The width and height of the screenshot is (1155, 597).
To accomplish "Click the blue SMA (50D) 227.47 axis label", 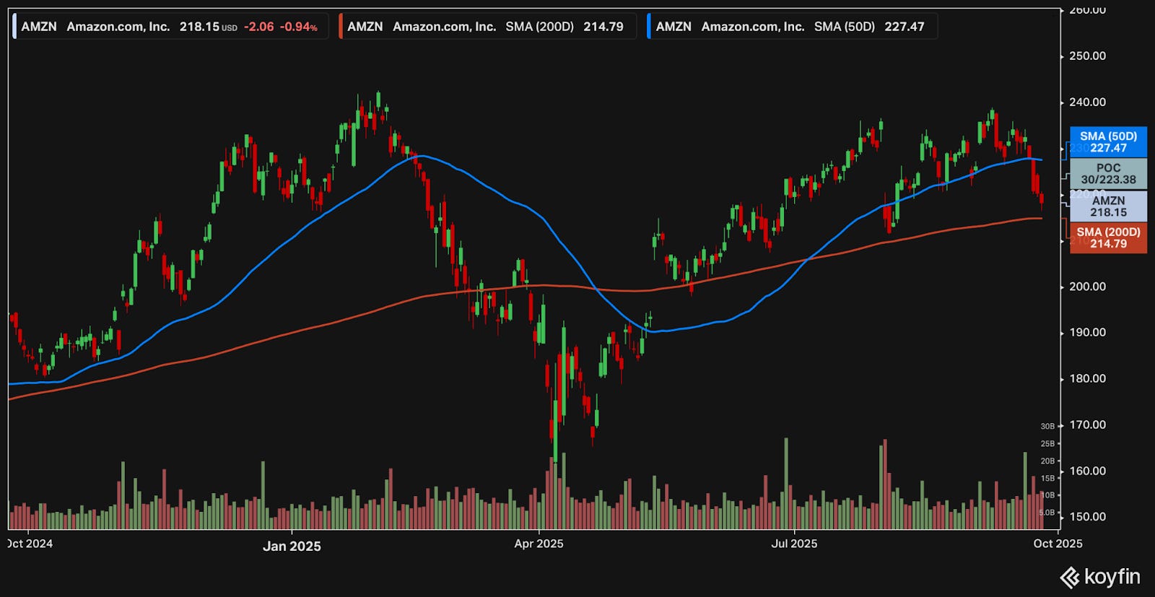I will 1108,142.
